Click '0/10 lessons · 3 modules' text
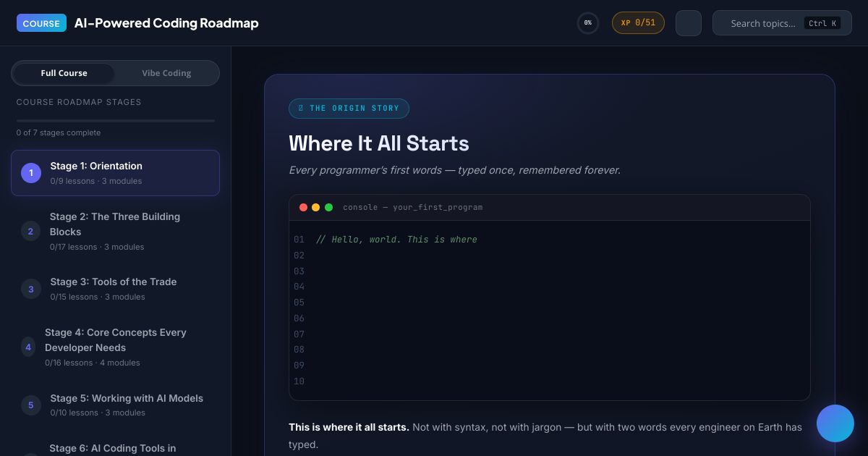The height and width of the screenshot is (456, 868). pyautogui.click(x=98, y=413)
